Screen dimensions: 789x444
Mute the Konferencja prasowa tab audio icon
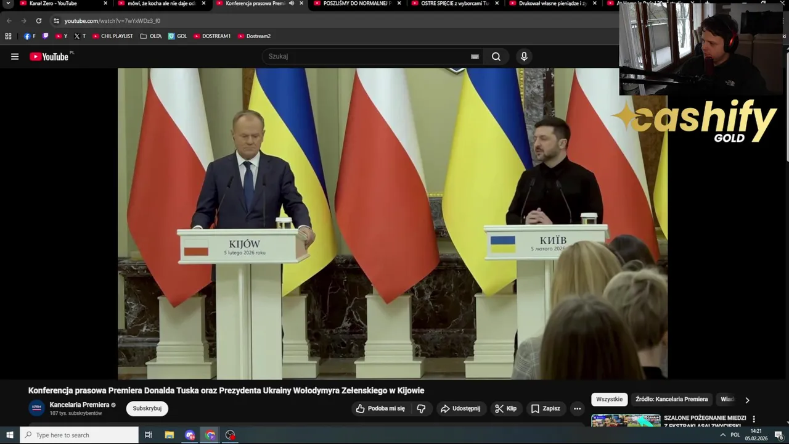coord(292,3)
